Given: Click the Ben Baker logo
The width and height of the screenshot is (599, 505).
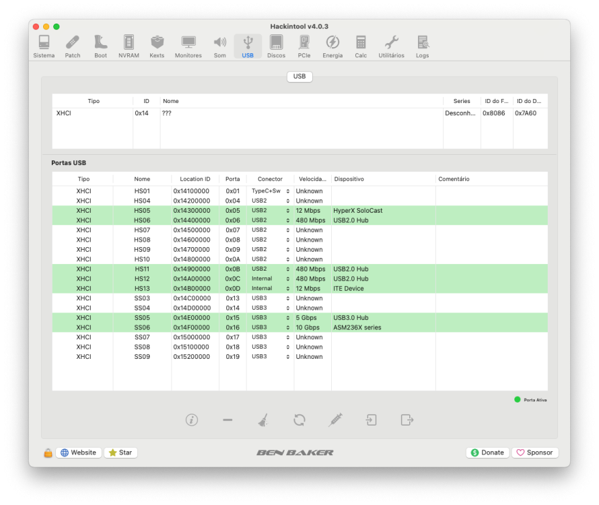Looking at the screenshot, I should (x=295, y=452).
